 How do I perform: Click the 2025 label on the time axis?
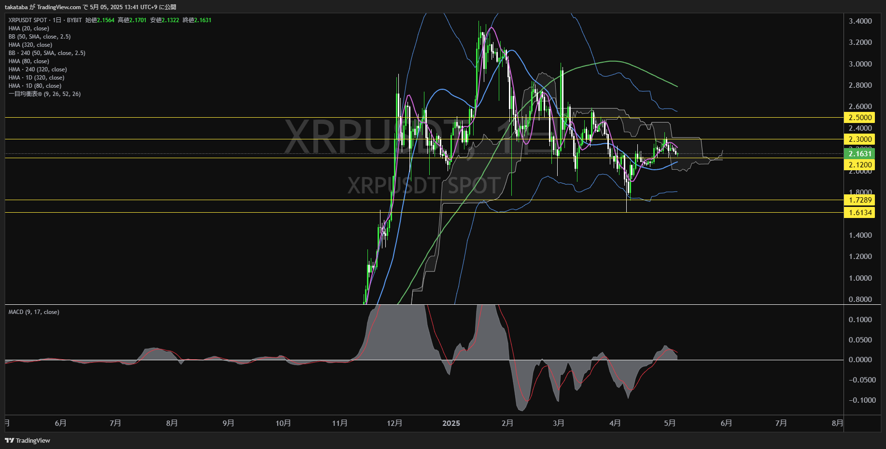(451, 423)
